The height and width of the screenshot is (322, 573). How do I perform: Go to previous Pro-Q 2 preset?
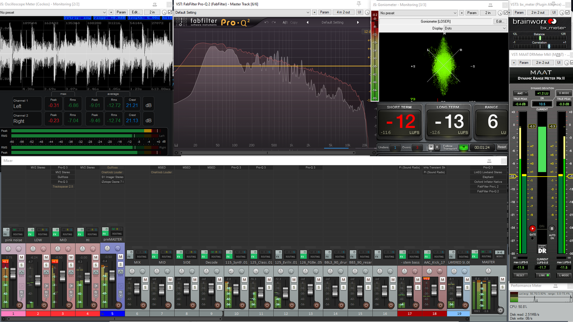[308, 22]
